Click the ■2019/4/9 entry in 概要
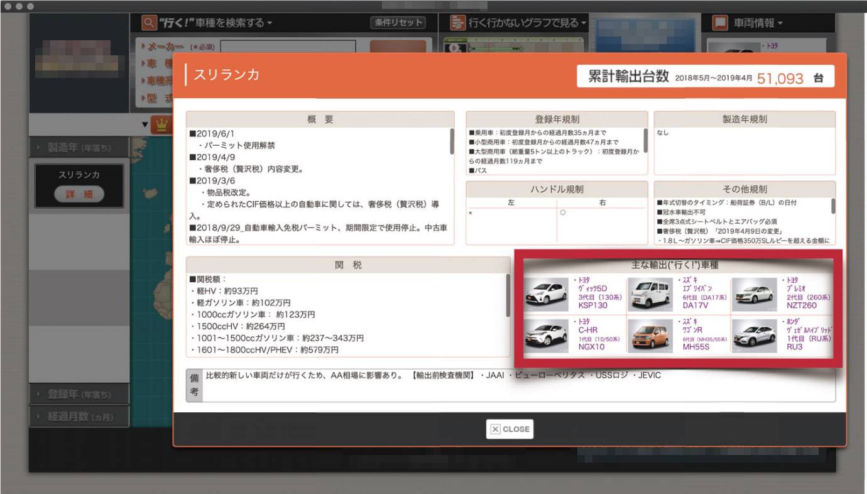Viewport: 867px width, 494px height. (x=211, y=157)
